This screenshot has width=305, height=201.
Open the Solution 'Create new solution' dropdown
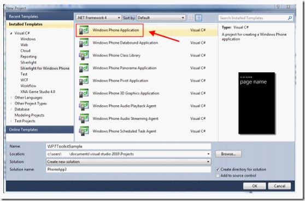(128, 162)
